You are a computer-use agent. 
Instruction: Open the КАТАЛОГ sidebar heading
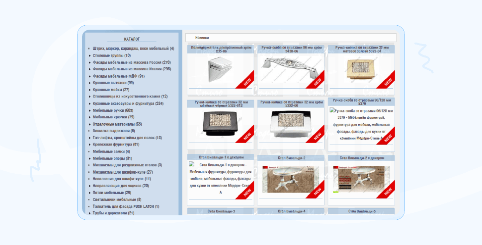132,39
